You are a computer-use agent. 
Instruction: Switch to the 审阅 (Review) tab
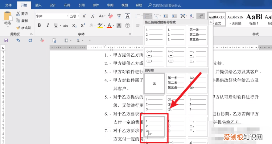110,5
